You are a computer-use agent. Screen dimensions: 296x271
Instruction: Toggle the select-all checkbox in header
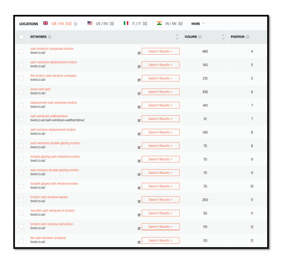coord(21,37)
